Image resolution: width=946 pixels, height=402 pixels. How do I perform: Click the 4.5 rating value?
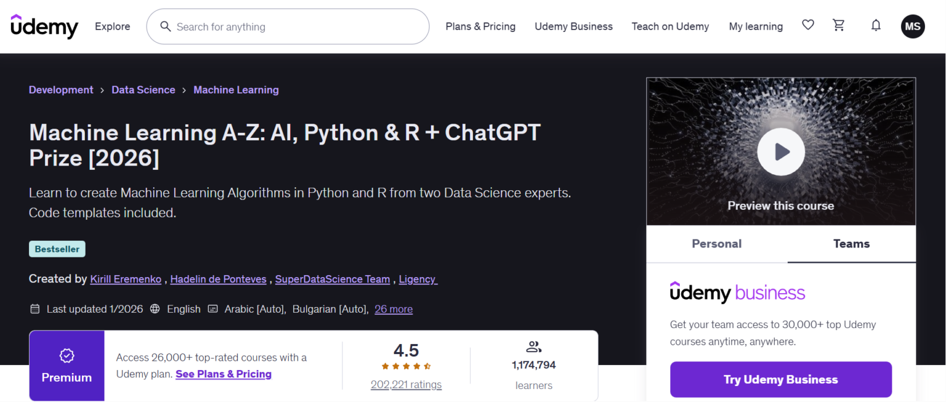406,350
